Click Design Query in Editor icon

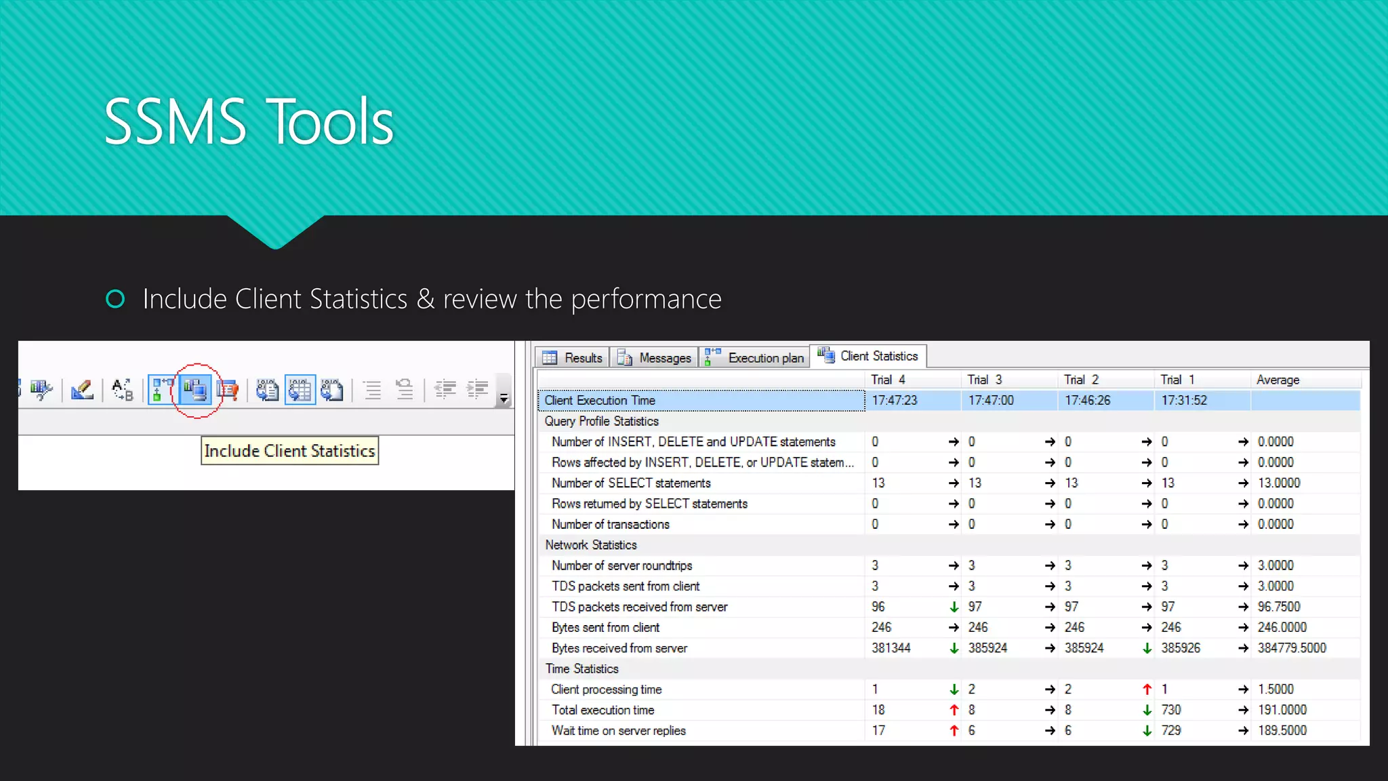82,390
